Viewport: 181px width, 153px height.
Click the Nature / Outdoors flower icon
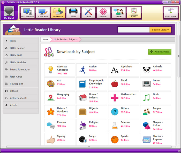pyautogui.click(x=51, y=112)
